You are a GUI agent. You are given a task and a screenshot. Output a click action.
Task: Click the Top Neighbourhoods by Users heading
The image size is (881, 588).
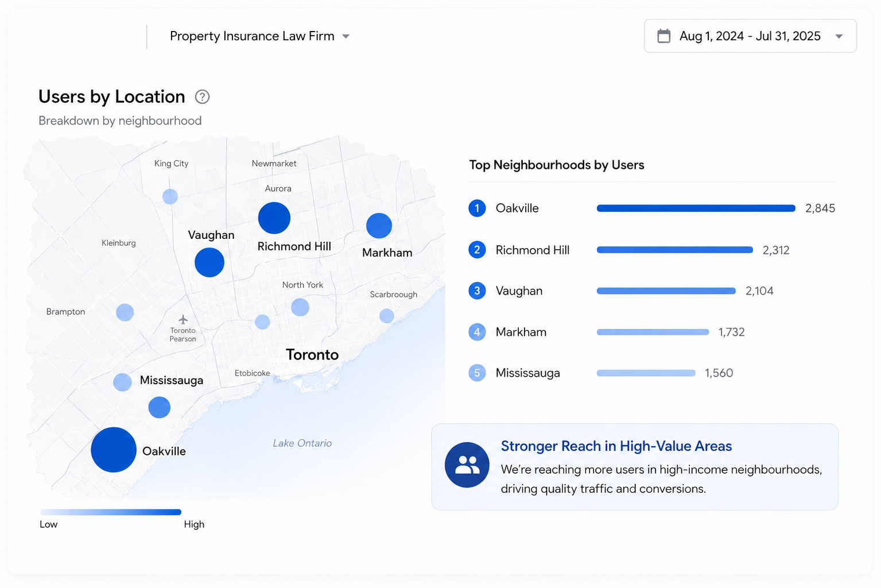[x=557, y=165]
